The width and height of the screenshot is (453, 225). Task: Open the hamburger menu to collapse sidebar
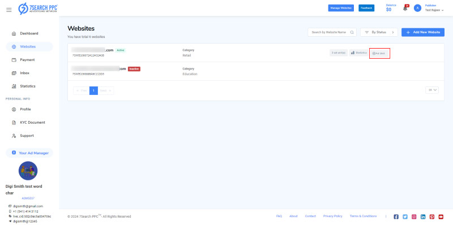(9, 10)
